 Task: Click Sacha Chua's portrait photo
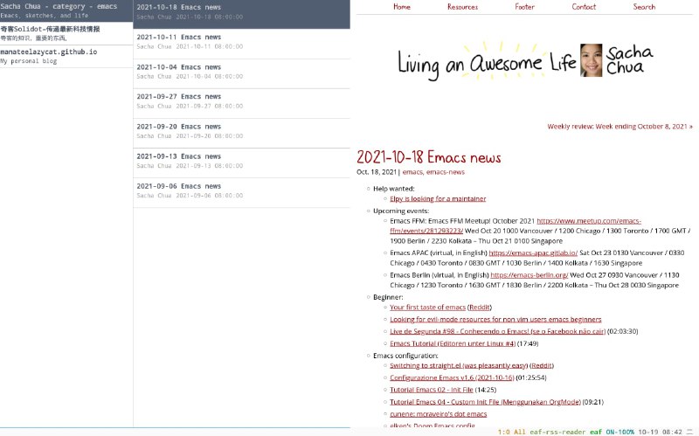point(591,61)
